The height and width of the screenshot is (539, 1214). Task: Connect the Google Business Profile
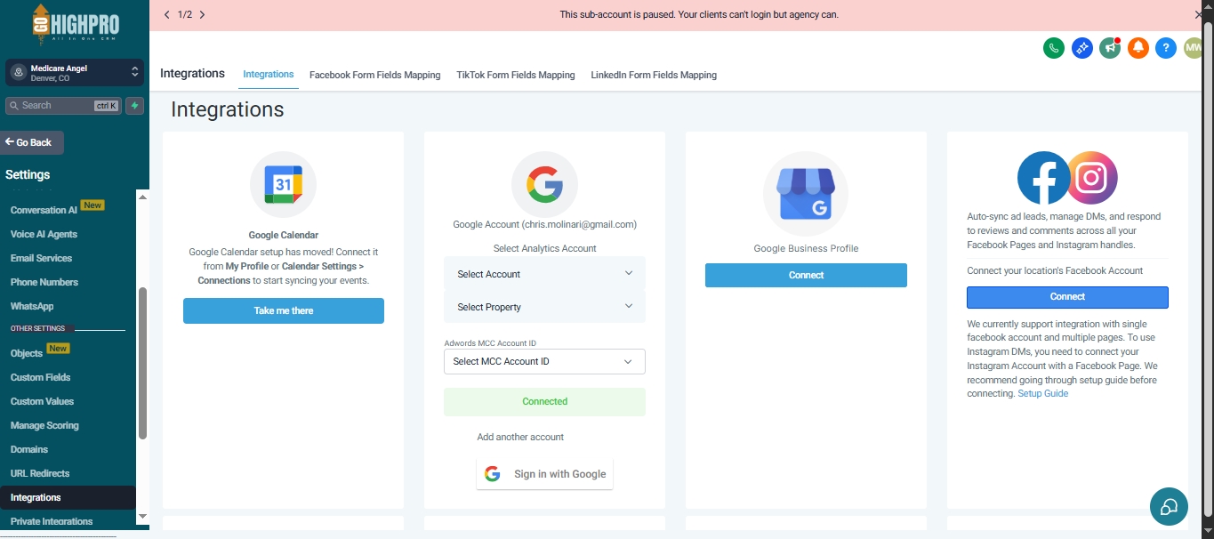point(805,275)
